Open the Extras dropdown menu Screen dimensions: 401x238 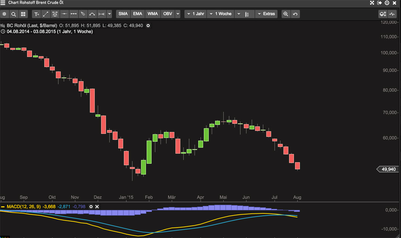click(266, 14)
